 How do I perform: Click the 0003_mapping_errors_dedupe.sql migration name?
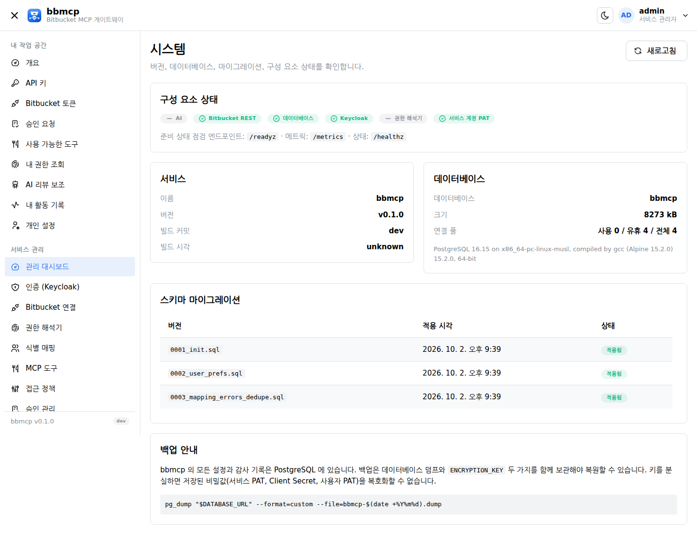(227, 397)
